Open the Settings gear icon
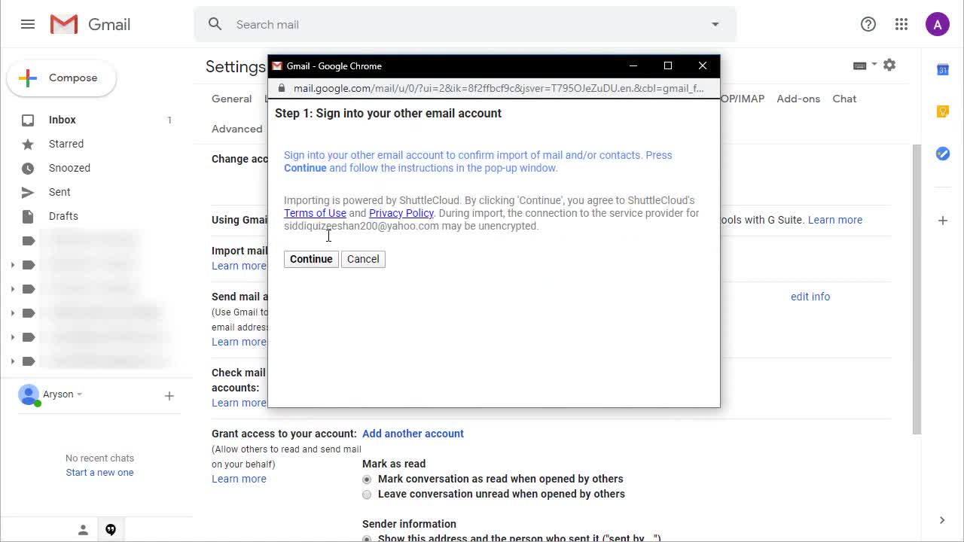 tap(889, 65)
